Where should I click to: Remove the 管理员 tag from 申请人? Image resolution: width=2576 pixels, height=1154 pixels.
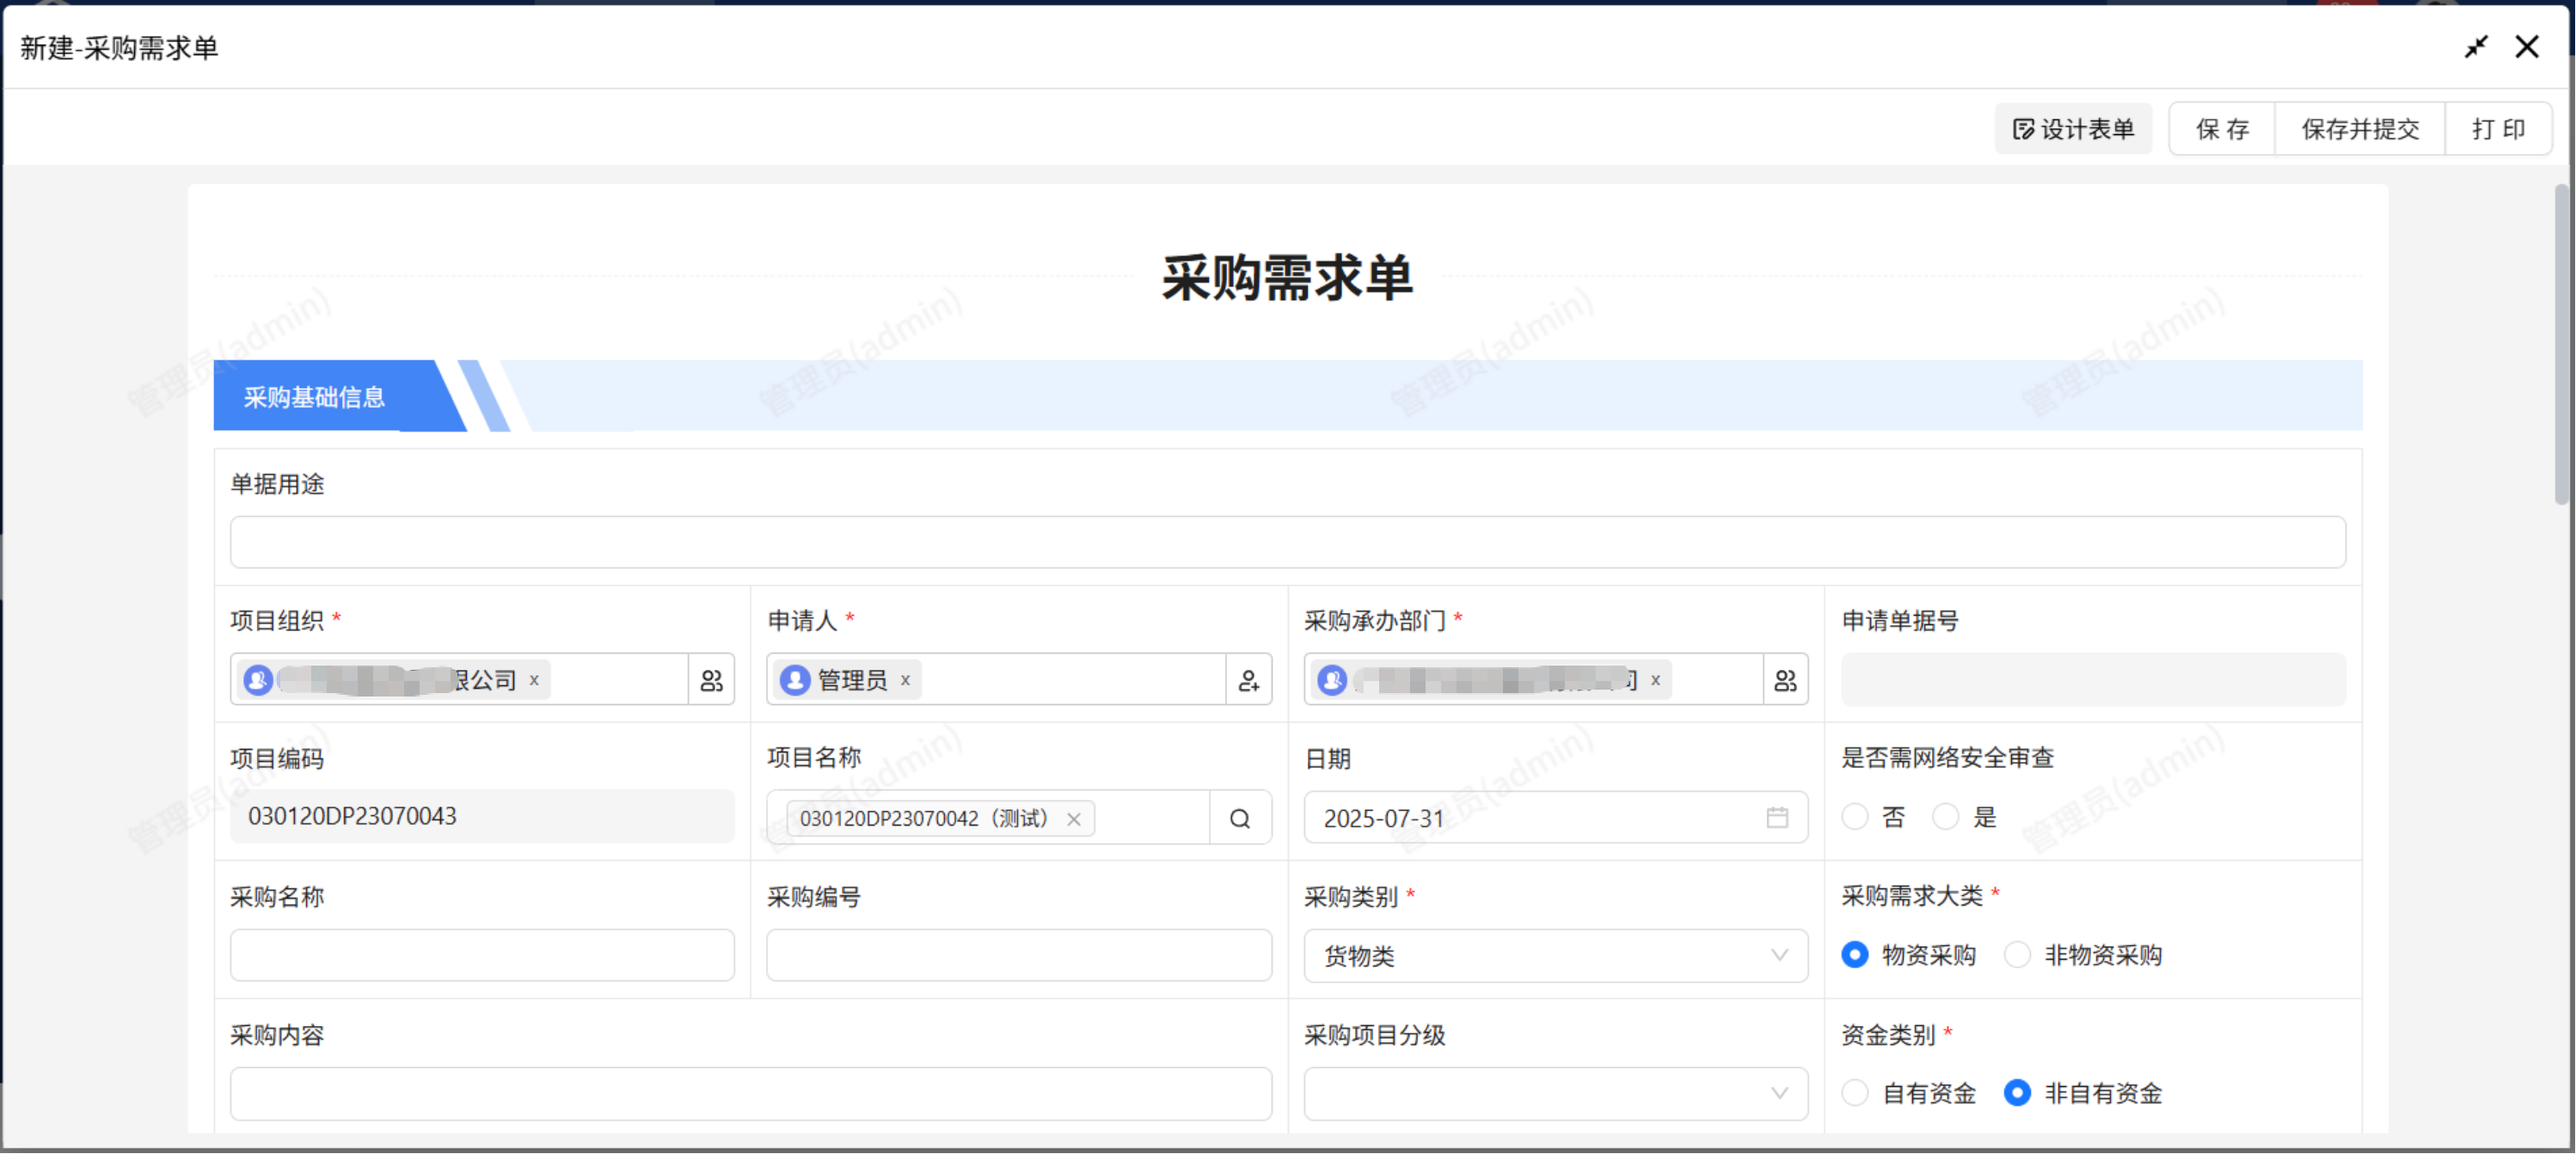point(905,680)
